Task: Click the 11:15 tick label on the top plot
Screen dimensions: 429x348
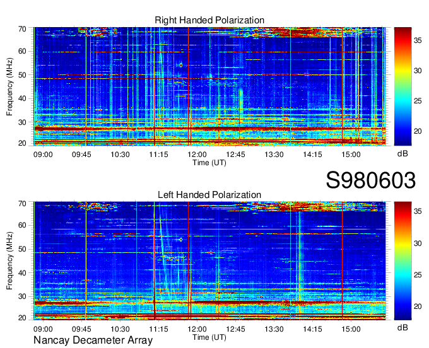Action: tap(158, 154)
